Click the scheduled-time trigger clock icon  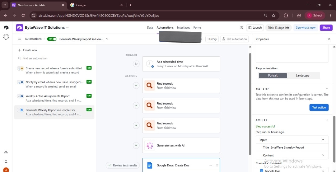(150, 64)
